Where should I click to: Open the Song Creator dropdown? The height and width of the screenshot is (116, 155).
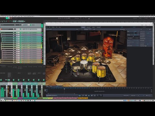(134, 95)
